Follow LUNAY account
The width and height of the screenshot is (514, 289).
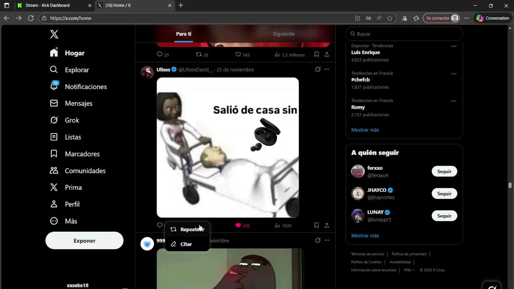tap(445, 216)
